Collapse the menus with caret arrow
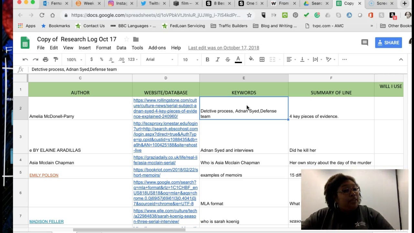The image size is (414, 233). pos(401,60)
